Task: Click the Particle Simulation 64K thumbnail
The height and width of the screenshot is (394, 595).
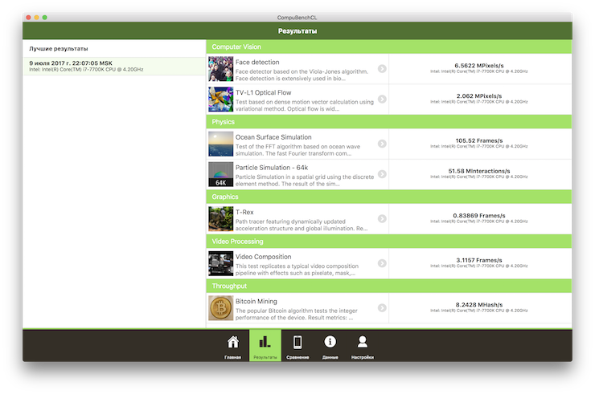Action: [221, 174]
